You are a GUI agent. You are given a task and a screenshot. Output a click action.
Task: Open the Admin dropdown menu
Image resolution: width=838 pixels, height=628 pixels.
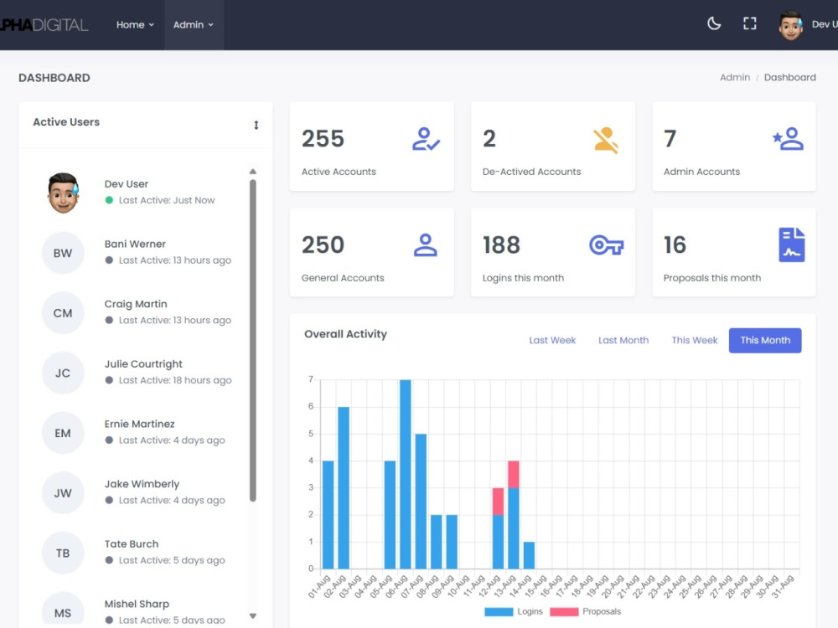[x=194, y=24]
